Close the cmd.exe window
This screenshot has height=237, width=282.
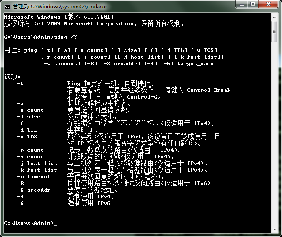point(268,5)
